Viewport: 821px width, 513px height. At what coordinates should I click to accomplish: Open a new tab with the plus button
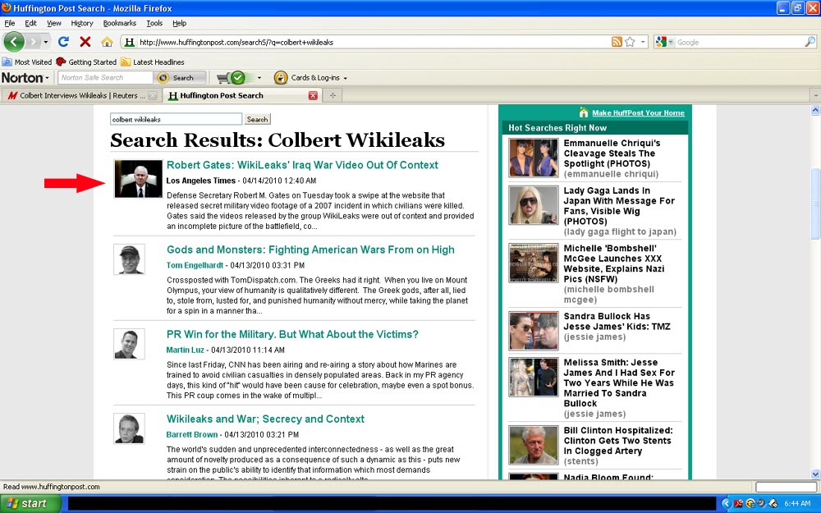[x=333, y=95]
